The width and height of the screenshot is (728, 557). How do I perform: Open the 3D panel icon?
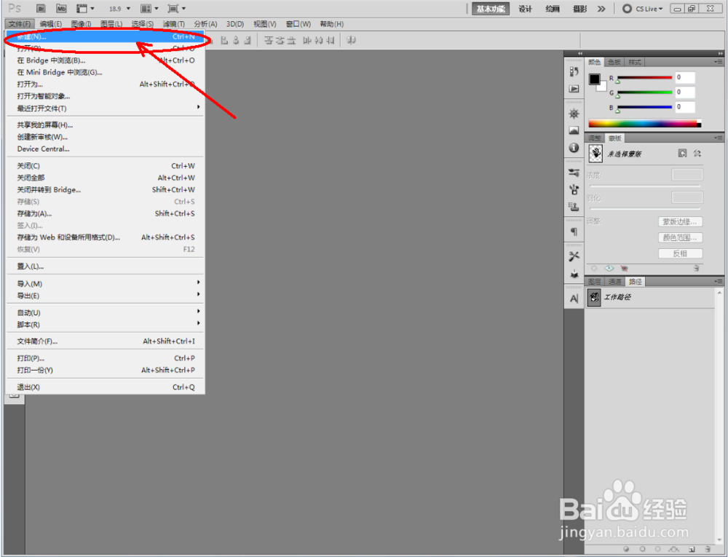(x=574, y=274)
